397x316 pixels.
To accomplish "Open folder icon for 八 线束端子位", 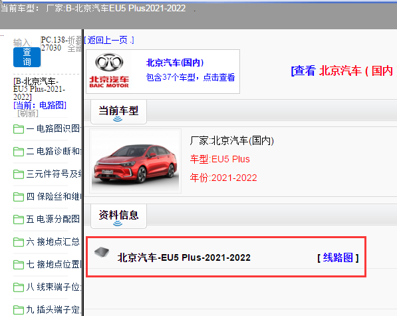I will (19, 287).
